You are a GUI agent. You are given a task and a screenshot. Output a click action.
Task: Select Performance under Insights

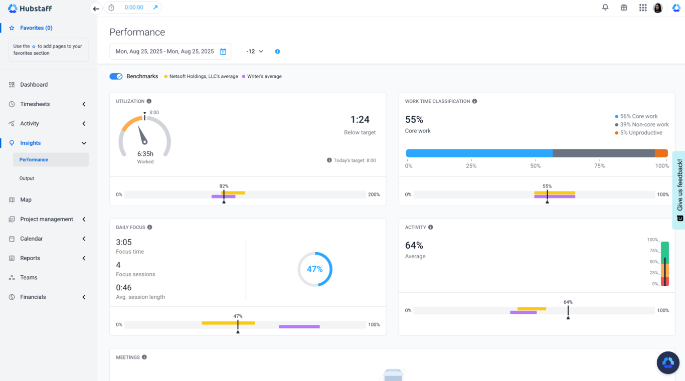(x=33, y=159)
